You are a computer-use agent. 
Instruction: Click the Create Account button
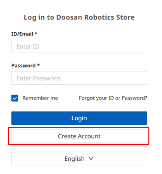[x=79, y=136]
